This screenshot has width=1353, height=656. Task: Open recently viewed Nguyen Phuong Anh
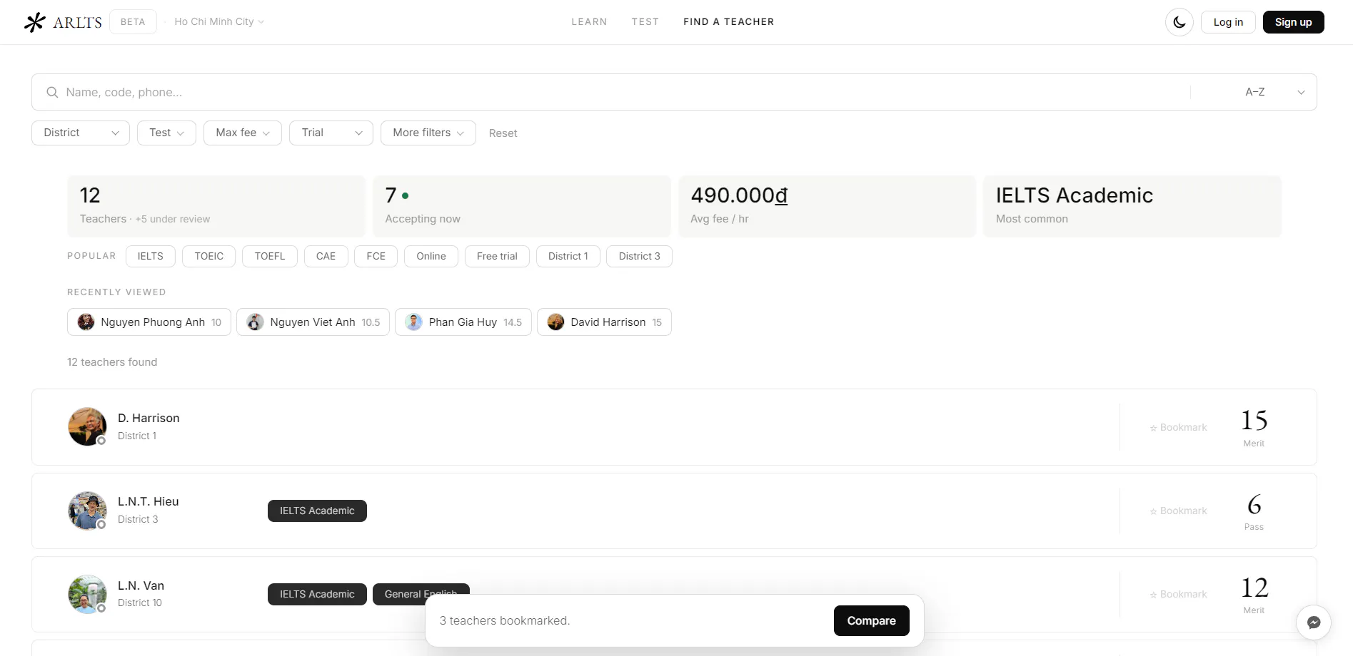[x=149, y=322]
